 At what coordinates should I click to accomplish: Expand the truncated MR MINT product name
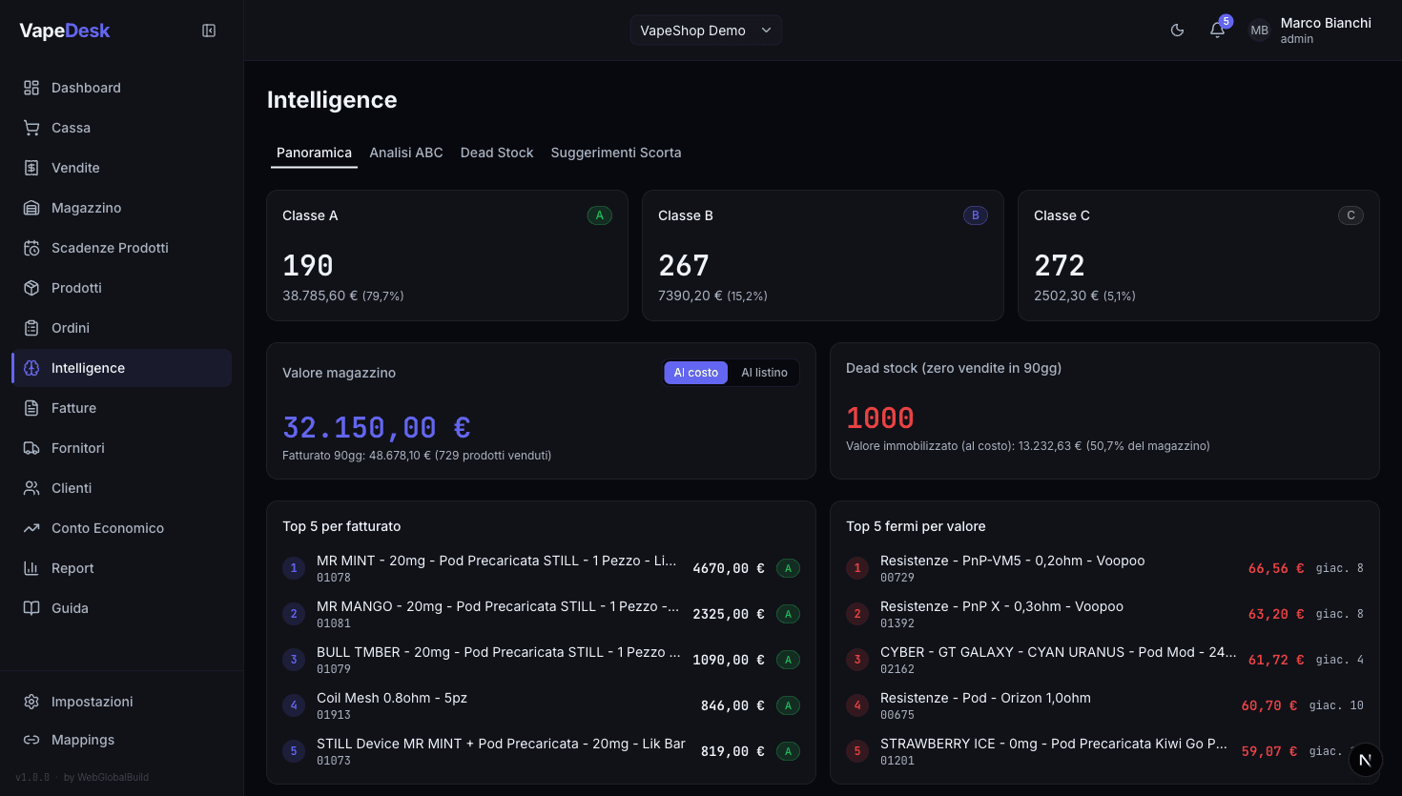point(496,561)
